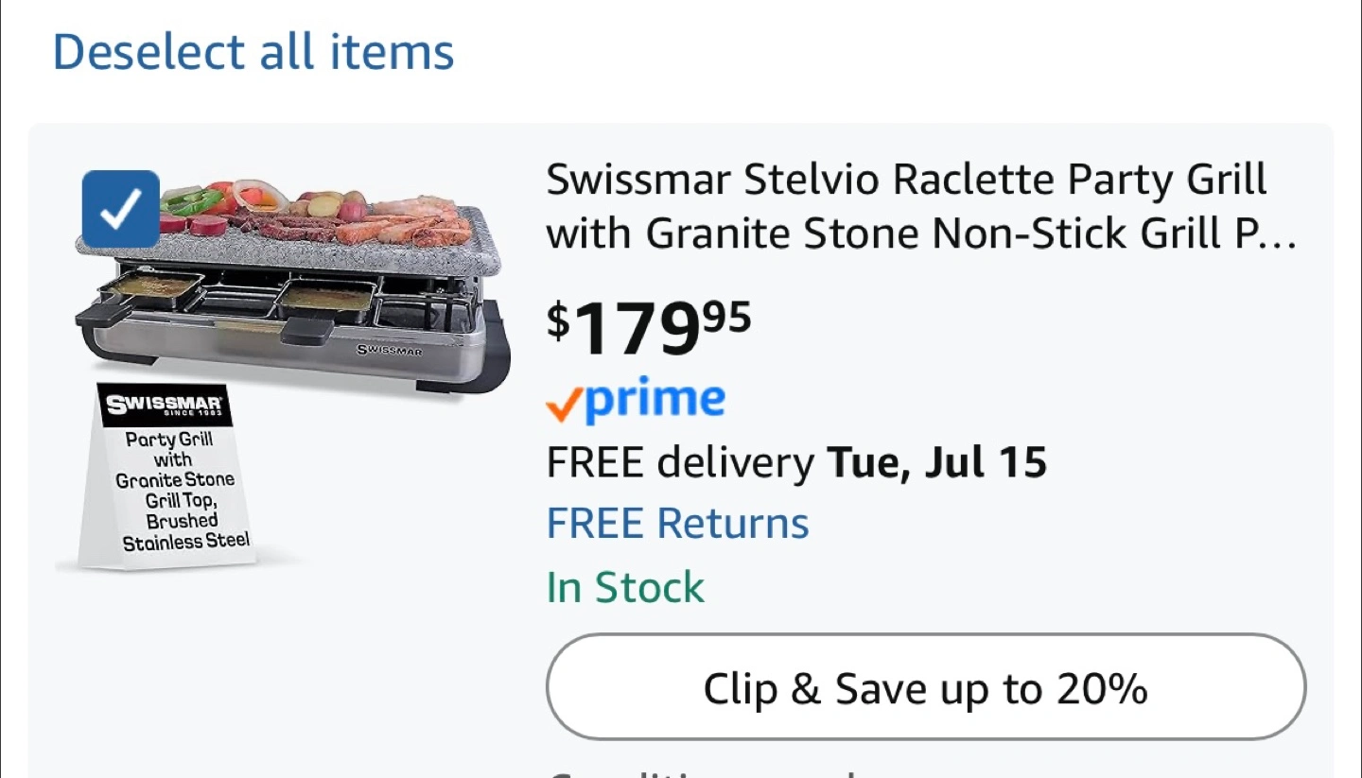Viewport: 1362px width, 778px height.
Task: Click the bold Tue, Jul 15 delivery date
Action: pyautogui.click(x=936, y=462)
